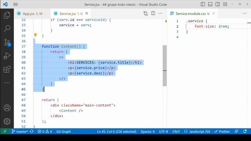Open changes compare icon for Service.jsx
This screenshot has height=141, width=251.
pos(146,13)
